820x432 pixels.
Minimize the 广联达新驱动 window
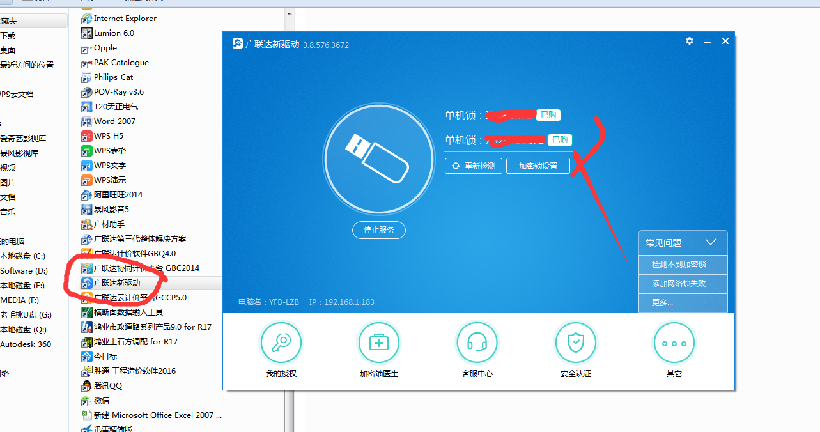click(x=708, y=42)
